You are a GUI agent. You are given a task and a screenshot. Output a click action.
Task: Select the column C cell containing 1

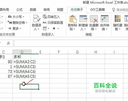click(x=6, y=66)
